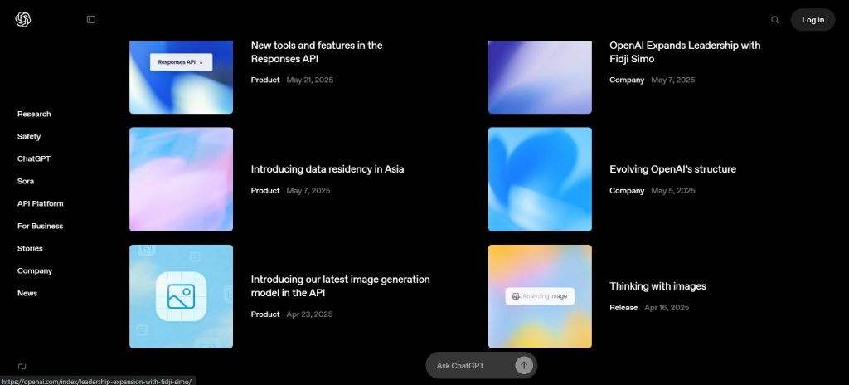Open 'Introducing data residency in Asia' article
This screenshot has height=385, width=849.
(327, 169)
